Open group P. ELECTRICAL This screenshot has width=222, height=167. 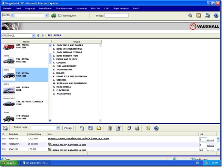61,90
